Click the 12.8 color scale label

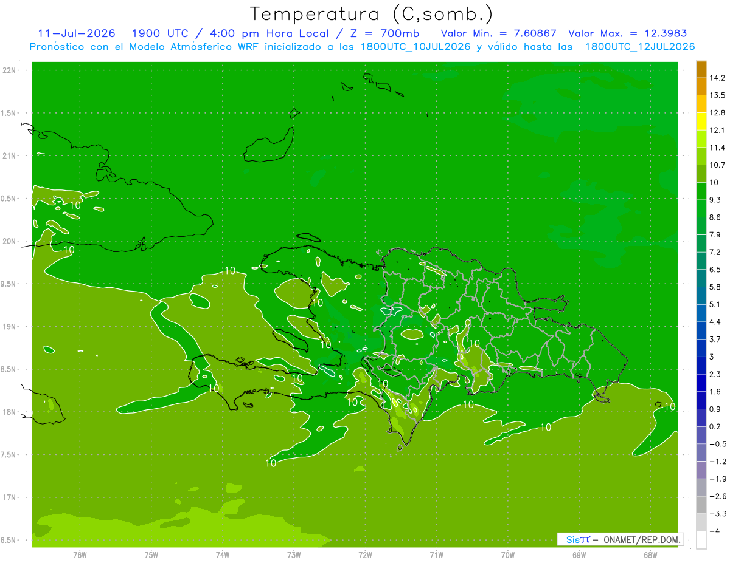click(717, 112)
